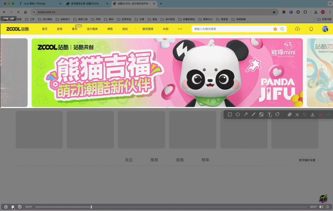Open the 首页 navigation item
Viewport: 333px width, 211px height.
[x=45, y=29]
